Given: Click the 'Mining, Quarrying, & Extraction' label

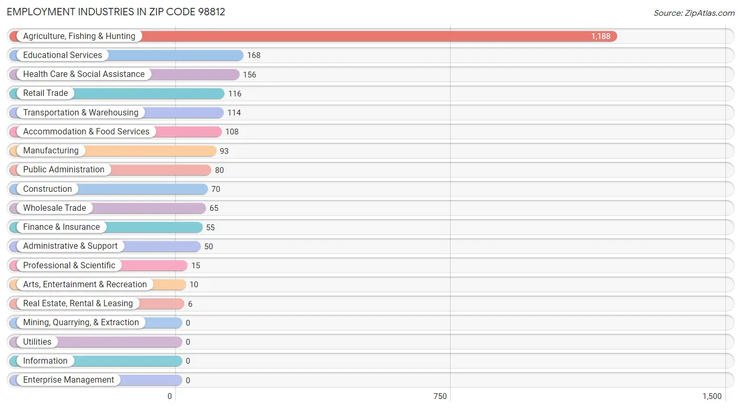Looking at the screenshot, I should pos(81,323).
